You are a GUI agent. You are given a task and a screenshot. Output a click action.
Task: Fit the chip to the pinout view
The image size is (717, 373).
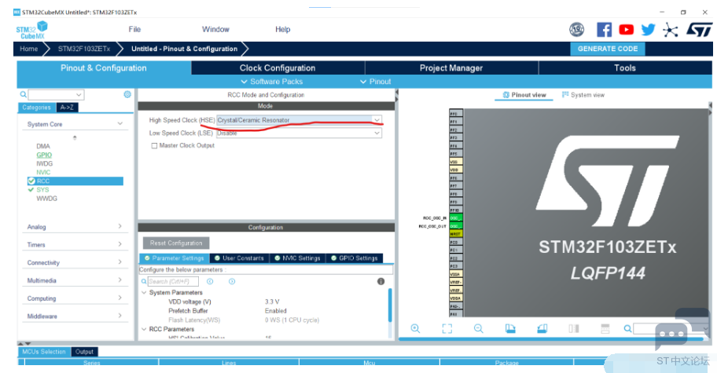click(447, 328)
